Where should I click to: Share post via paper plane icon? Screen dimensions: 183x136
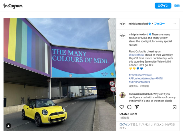137,107
